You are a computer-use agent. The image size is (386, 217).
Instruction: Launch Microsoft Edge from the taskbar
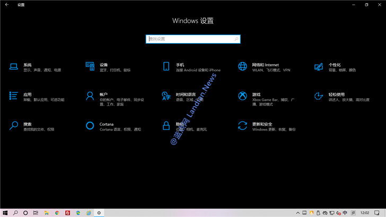(x=78, y=213)
